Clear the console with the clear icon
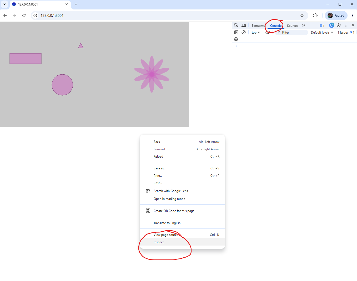 (x=244, y=32)
